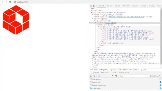162x91 pixels.
Task: Open the console drawer three-dot menu
Action: [x=91, y=73]
